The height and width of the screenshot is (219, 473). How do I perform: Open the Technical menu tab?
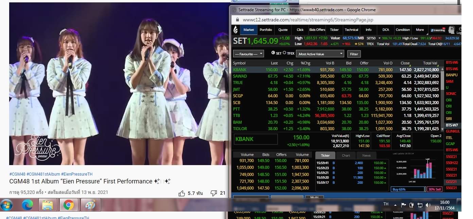tap(351, 30)
